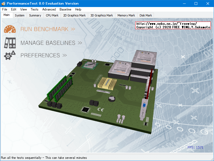The image size is (214, 161).
Task: Expand the Tests menu
Action: [x=34, y=9]
